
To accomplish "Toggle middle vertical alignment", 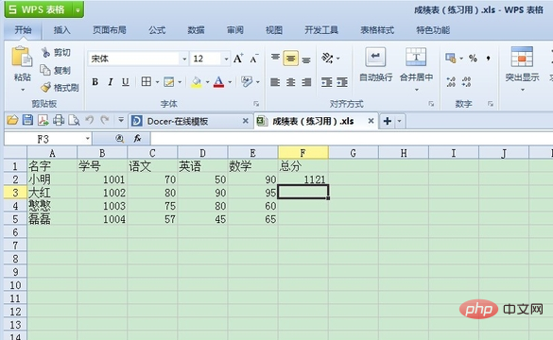I will click(290, 59).
